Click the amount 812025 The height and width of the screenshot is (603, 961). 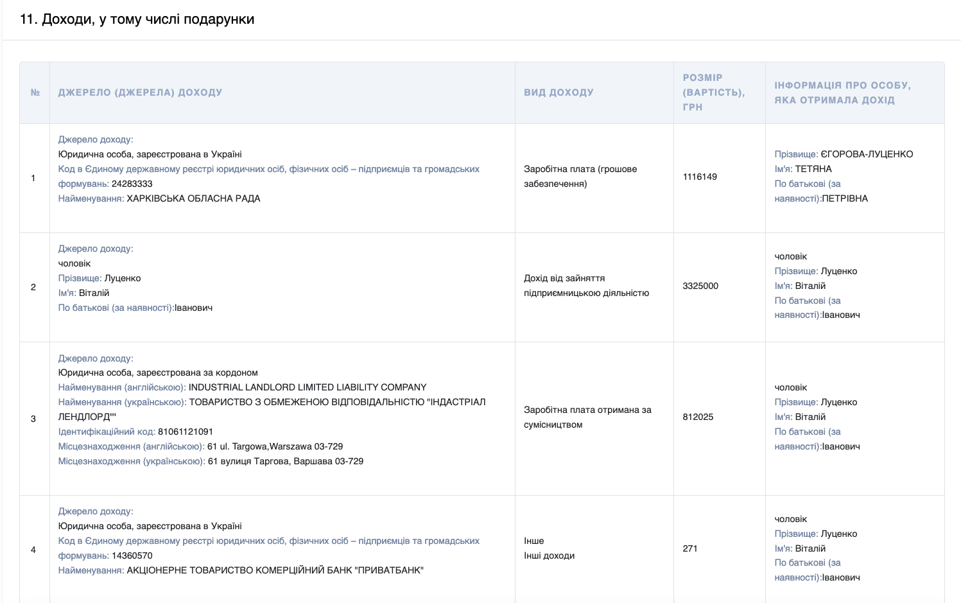pyautogui.click(x=698, y=417)
